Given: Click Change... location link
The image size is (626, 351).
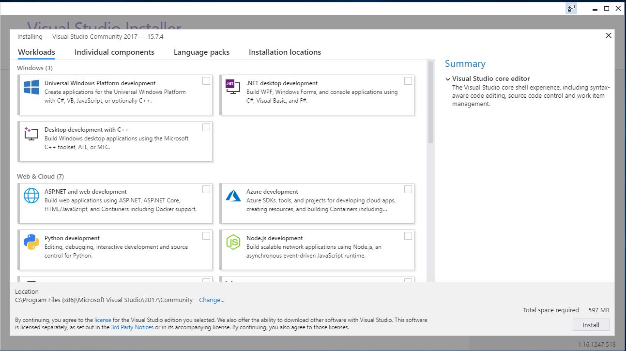Looking at the screenshot, I should 212,300.
